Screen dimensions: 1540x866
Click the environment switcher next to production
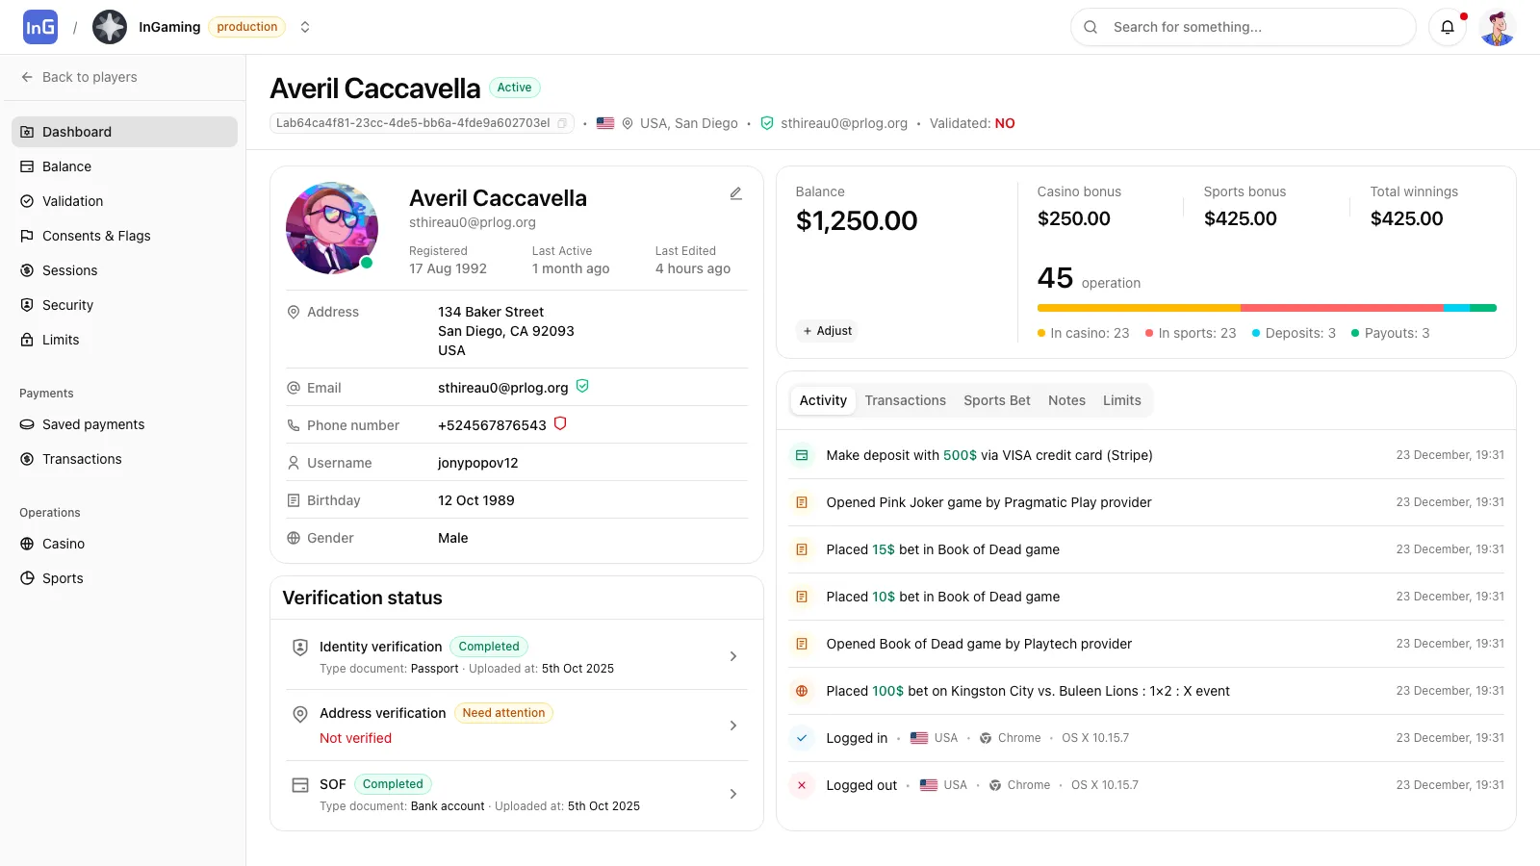pos(305,27)
